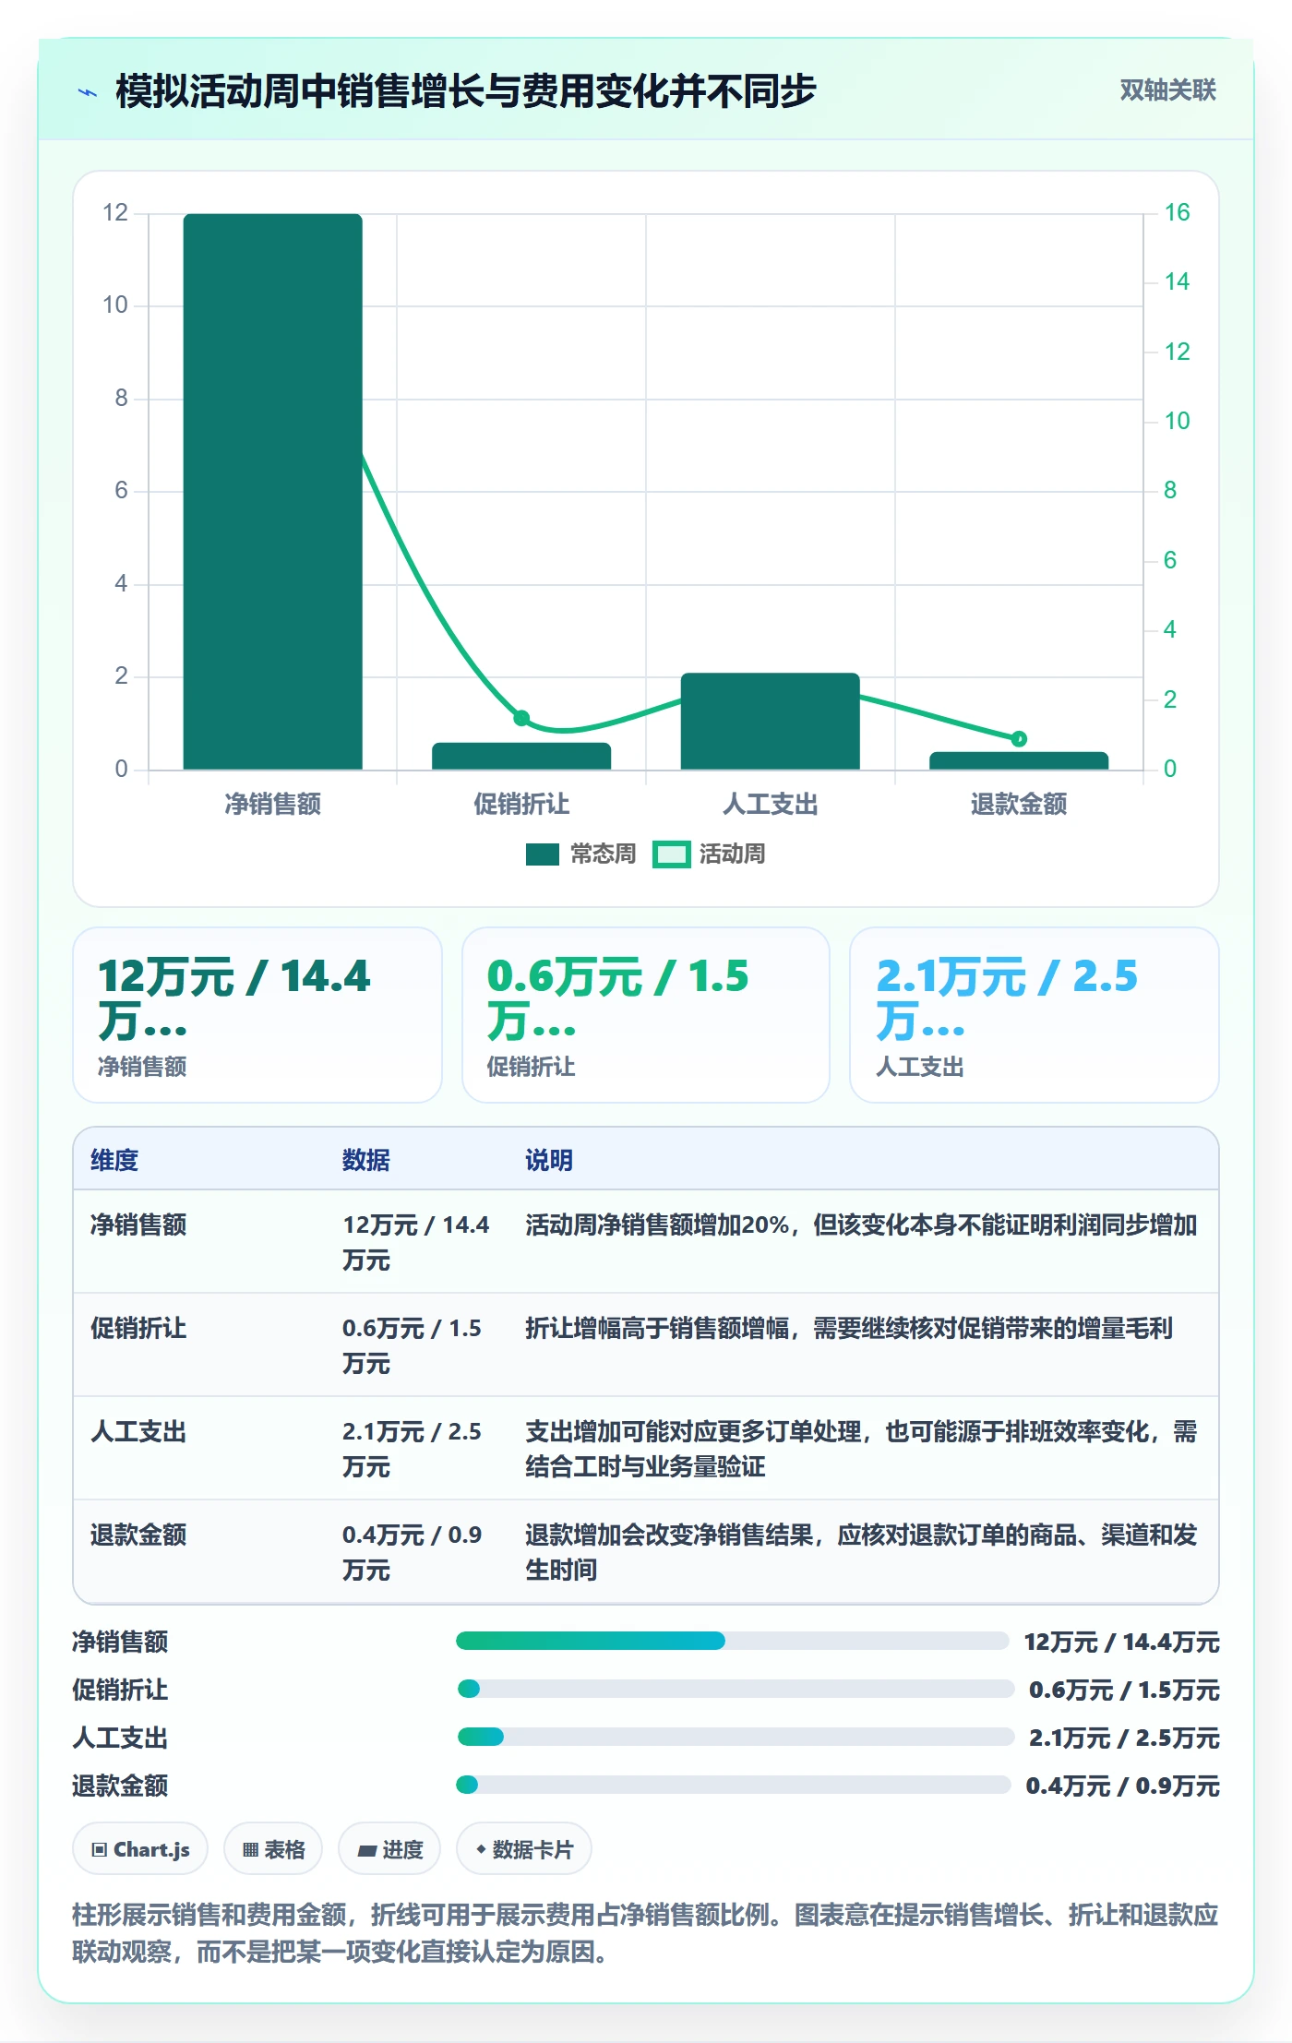Click the 活动周 legend label
The width and height of the screenshot is (1292, 2043).
click(732, 854)
